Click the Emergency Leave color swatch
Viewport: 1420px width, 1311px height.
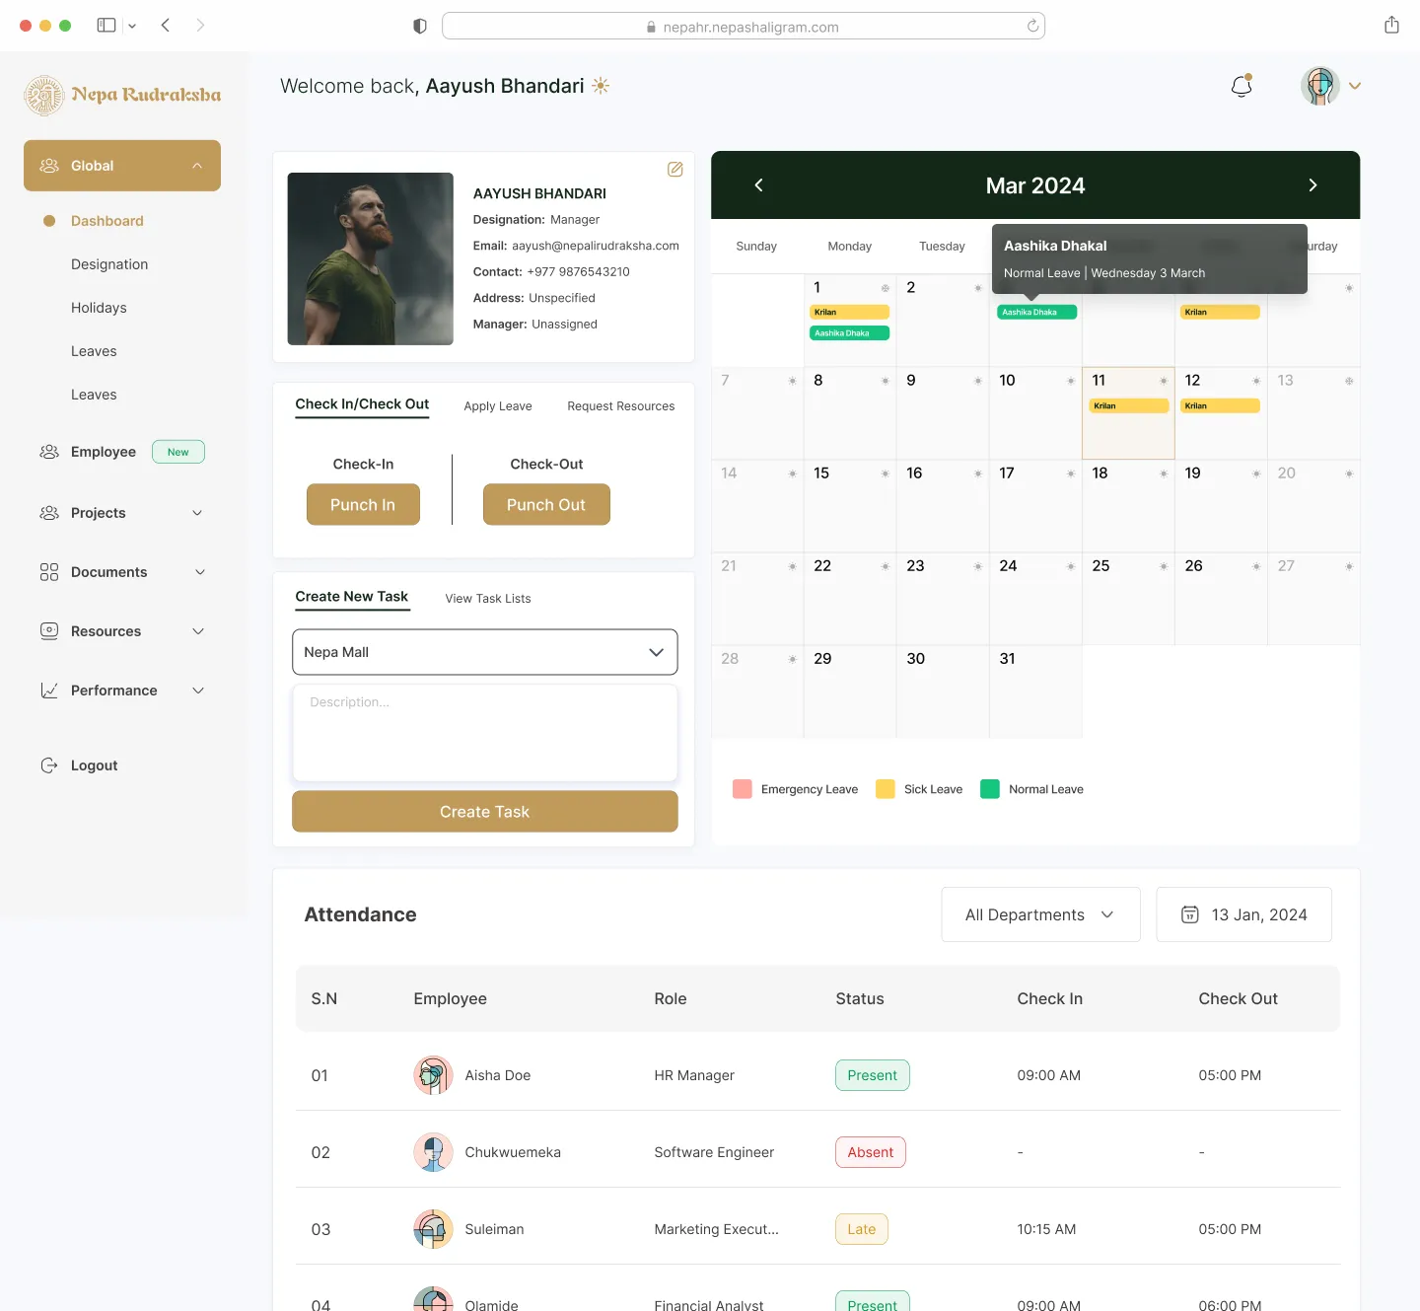742,788
